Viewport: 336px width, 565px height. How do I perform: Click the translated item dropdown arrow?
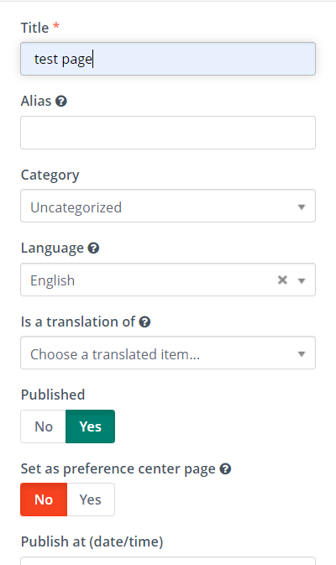tap(302, 354)
